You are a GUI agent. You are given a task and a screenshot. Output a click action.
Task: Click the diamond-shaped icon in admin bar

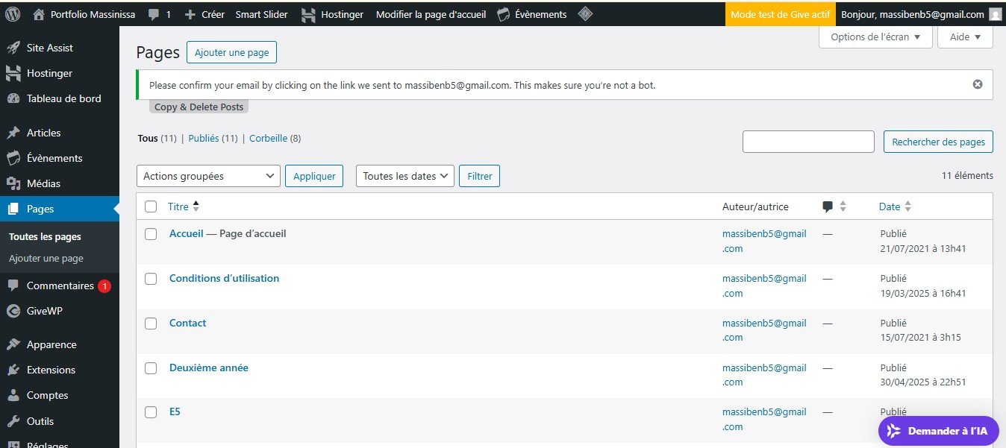pos(586,14)
